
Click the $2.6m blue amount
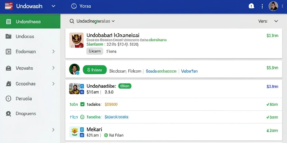click(x=272, y=87)
